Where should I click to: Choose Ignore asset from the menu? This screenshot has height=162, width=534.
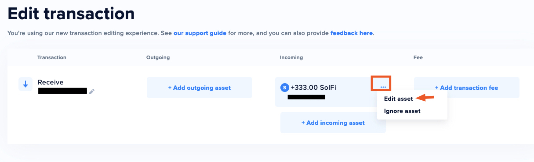tap(402, 111)
